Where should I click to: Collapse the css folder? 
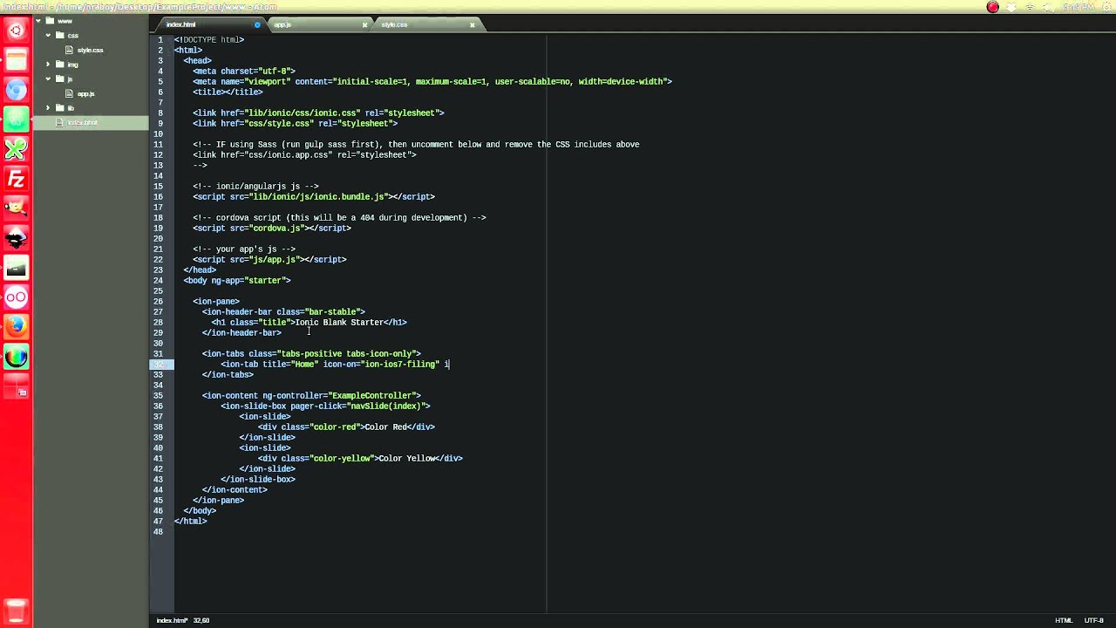tap(48, 36)
